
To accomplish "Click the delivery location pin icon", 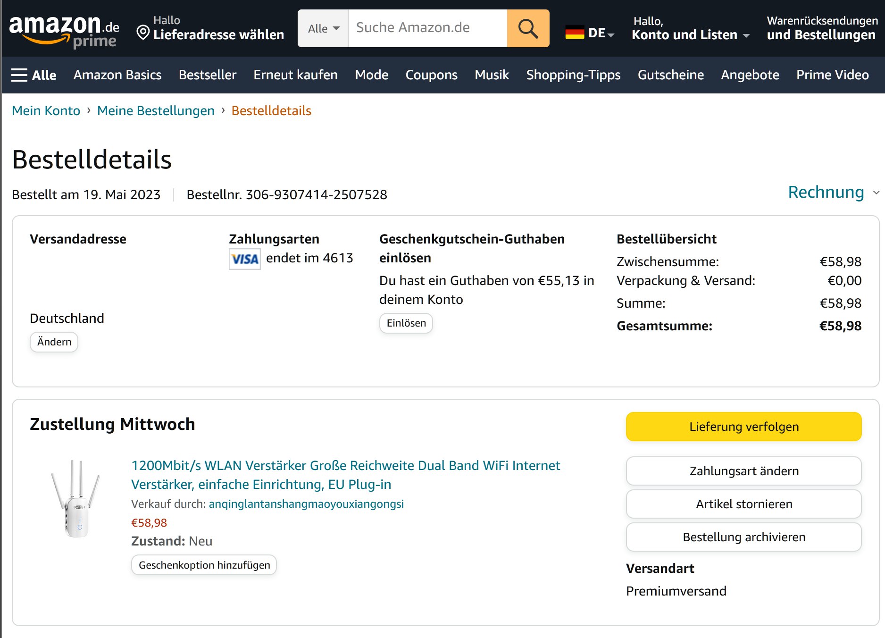I will [143, 33].
